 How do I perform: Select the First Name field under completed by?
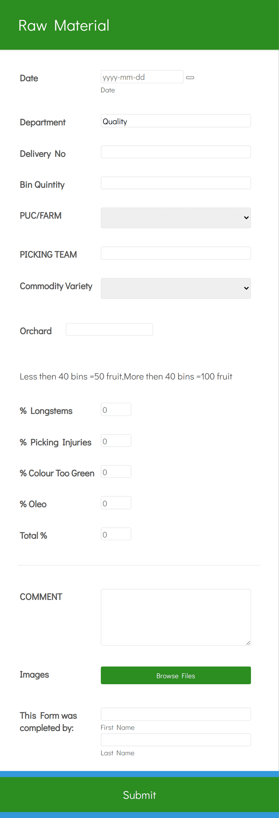click(x=175, y=714)
